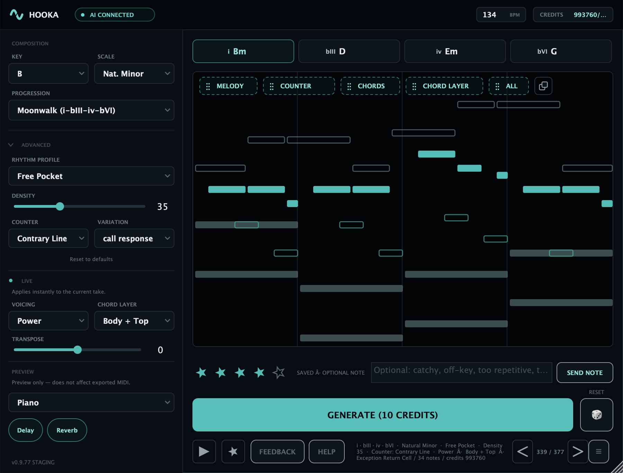Image resolution: width=623 pixels, height=473 pixels.
Task: Click the HOOKA waveform logo icon
Action: [x=16, y=15]
